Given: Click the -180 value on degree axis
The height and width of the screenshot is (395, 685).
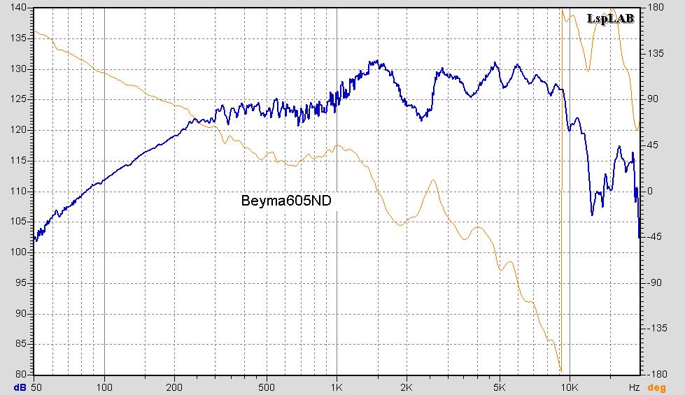Looking at the screenshot, I should point(656,375).
